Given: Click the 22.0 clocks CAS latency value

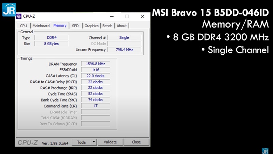Looking at the screenshot, I should pos(96,76).
